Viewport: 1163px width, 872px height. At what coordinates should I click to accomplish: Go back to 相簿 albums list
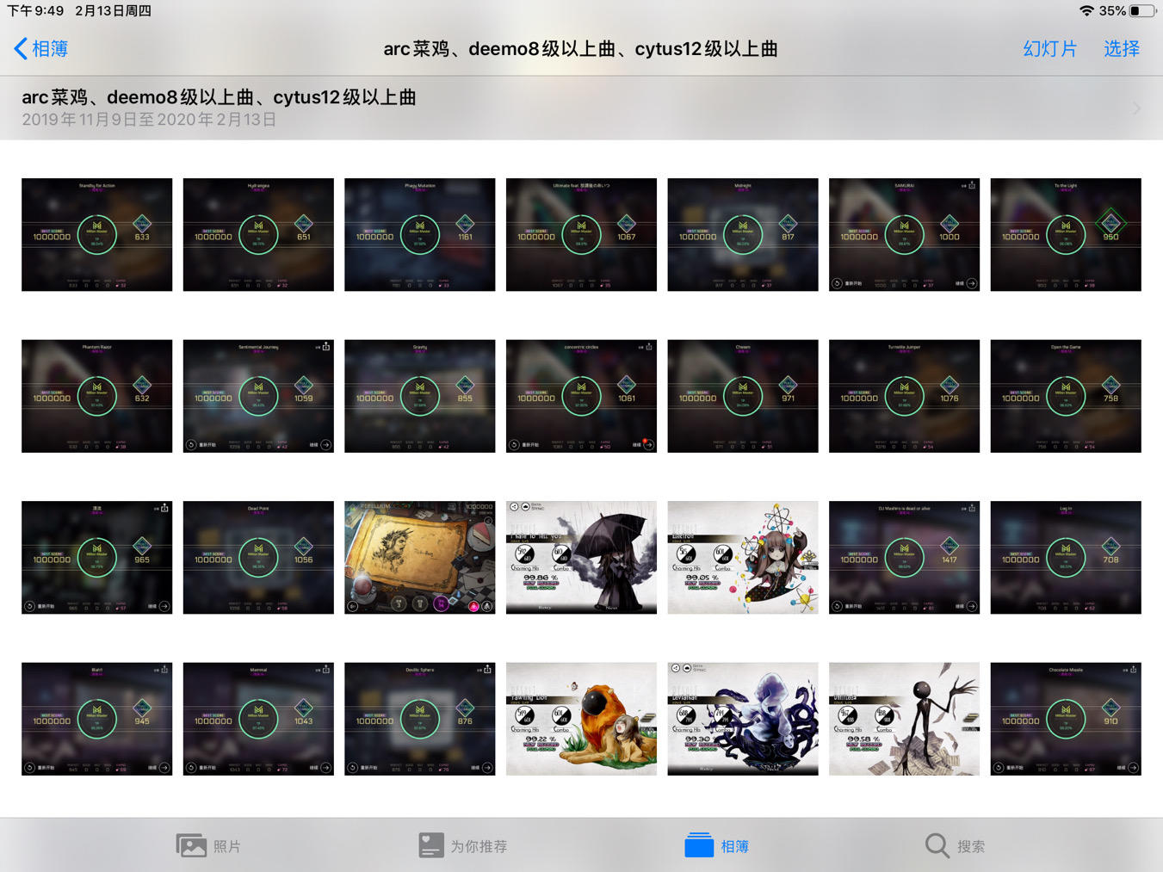[41, 49]
